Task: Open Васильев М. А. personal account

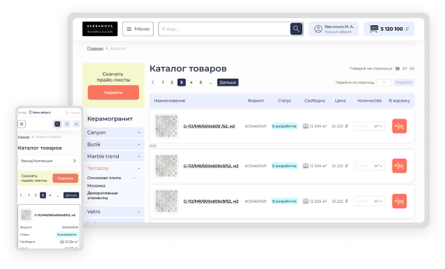Action: 334,29
